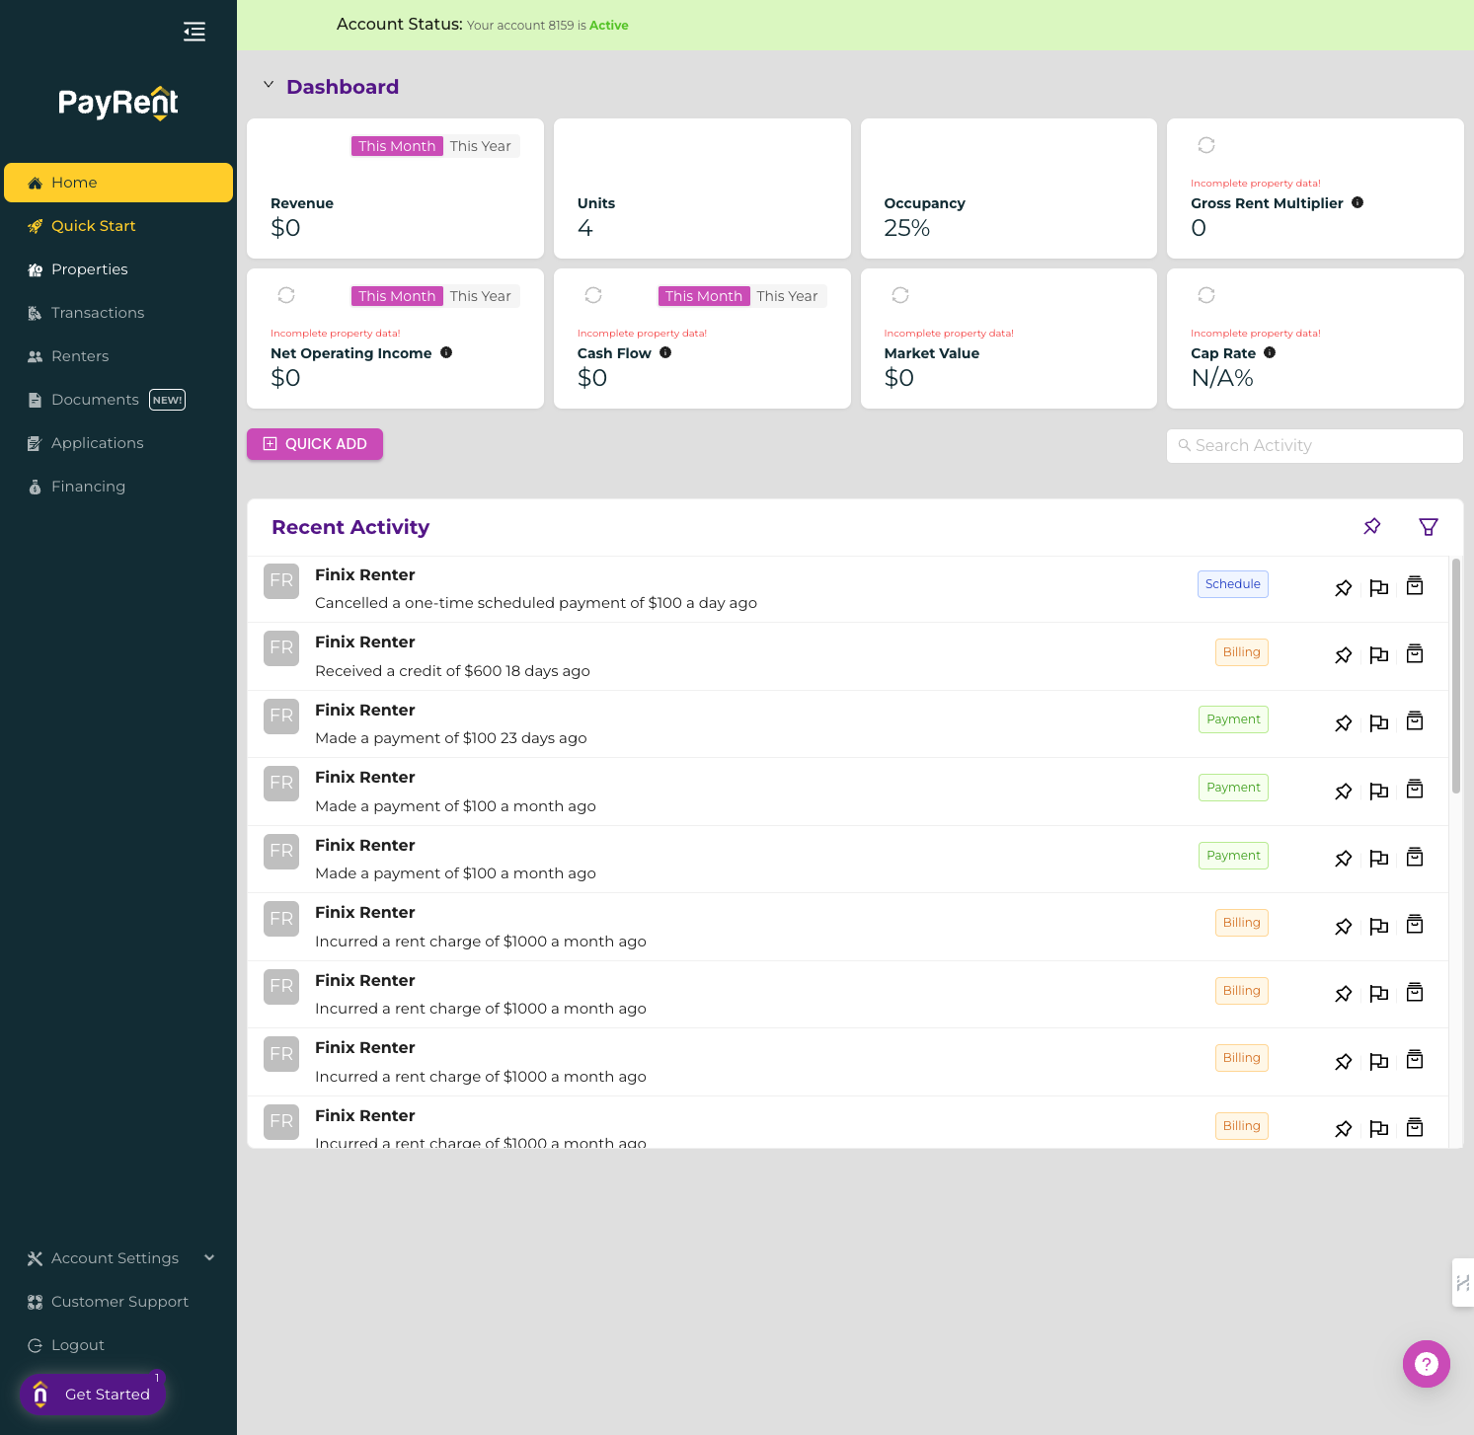Show info tooltip for Cash Flow
1474x1435 pixels.
click(x=665, y=352)
